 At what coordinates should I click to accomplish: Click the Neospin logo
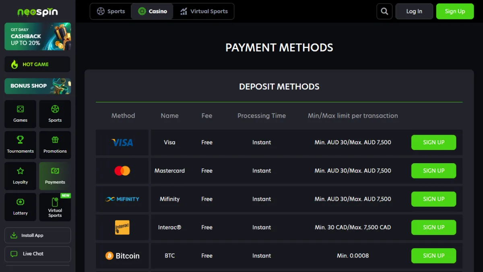[37, 12]
